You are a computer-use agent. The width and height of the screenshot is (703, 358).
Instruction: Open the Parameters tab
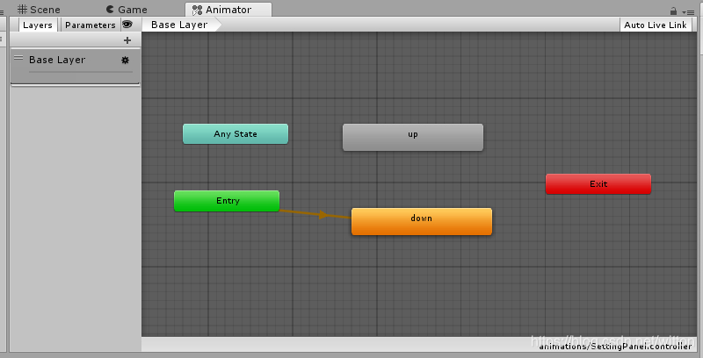click(x=91, y=25)
